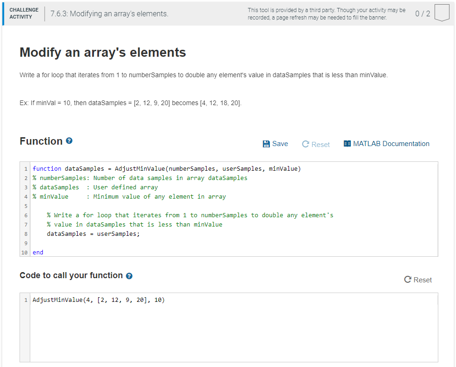Click the floppy disk Save icon

click(266, 144)
